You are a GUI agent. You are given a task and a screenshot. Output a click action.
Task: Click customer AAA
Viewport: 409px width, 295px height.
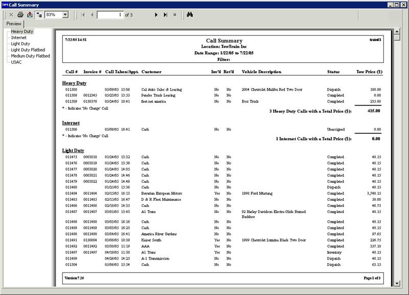click(145, 246)
